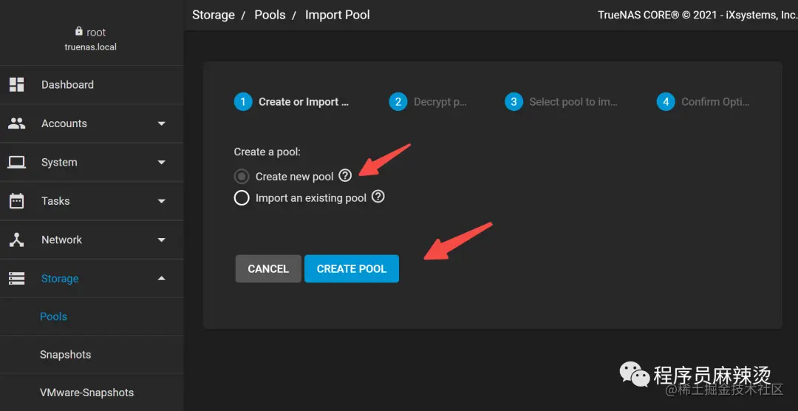The height and width of the screenshot is (411, 798).
Task: Open the Accounts sidebar label
Action: [64, 123]
